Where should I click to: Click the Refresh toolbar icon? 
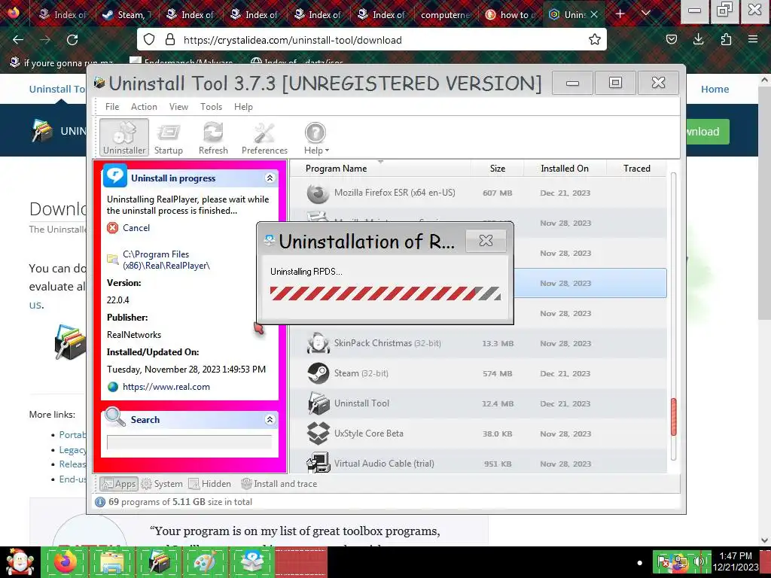coord(213,138)
